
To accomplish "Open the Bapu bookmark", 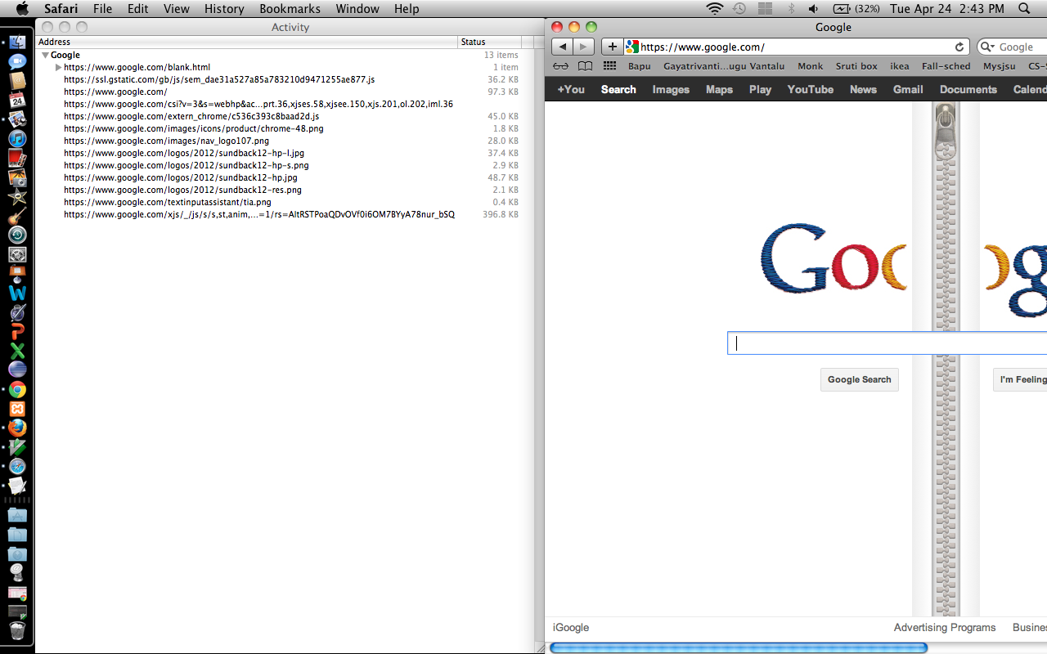I will [640, 66].
